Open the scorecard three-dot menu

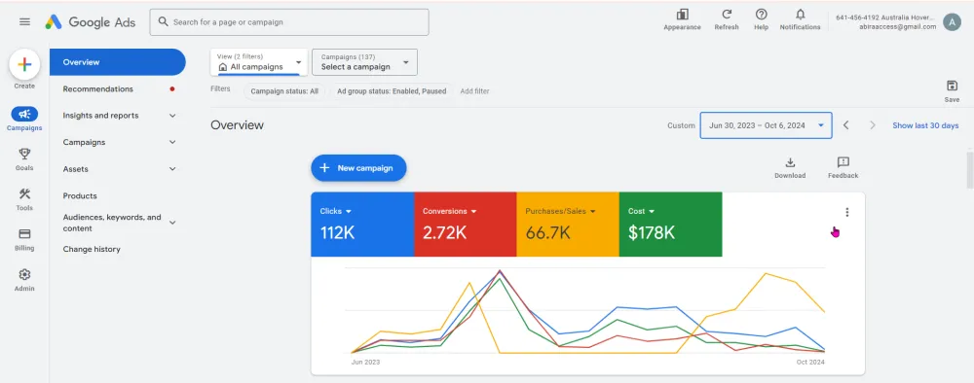click(x=846, y=212)
